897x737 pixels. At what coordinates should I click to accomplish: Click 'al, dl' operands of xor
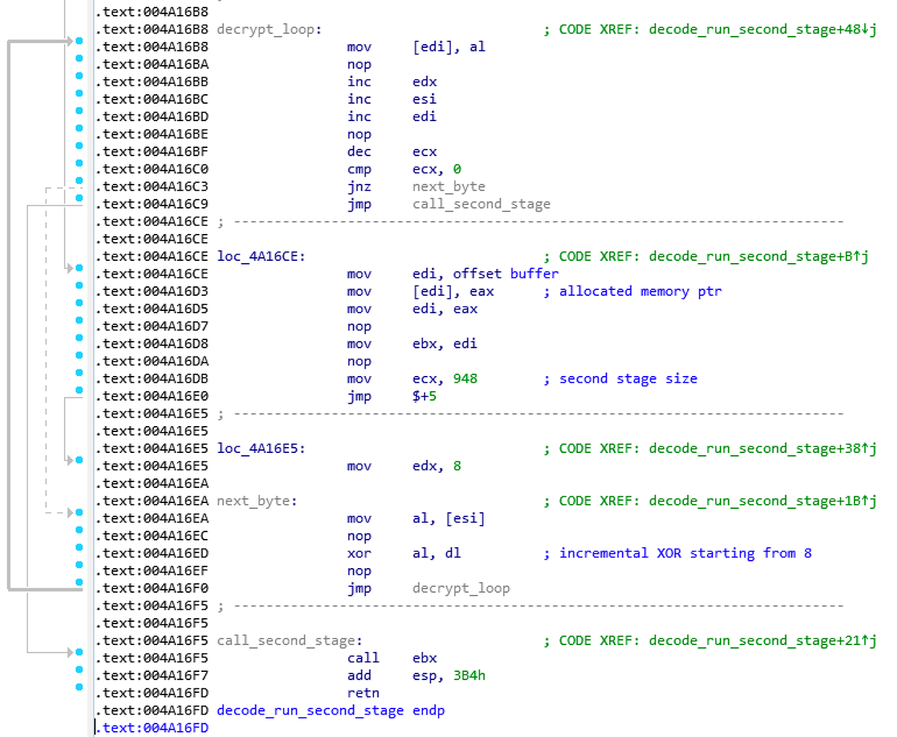[x=437, y=553]
